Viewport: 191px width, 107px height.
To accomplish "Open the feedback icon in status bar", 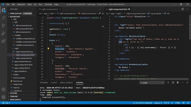I will coord(184,103).
